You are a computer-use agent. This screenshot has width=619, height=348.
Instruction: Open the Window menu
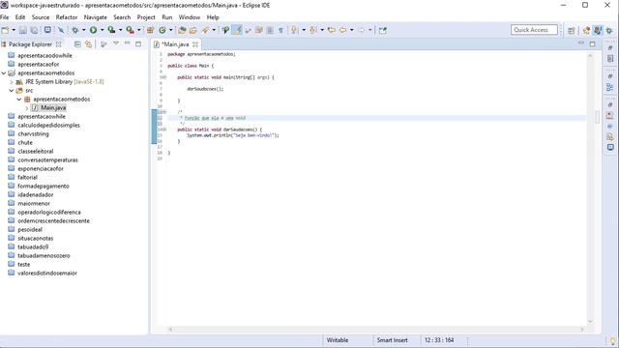coord(190,17)
